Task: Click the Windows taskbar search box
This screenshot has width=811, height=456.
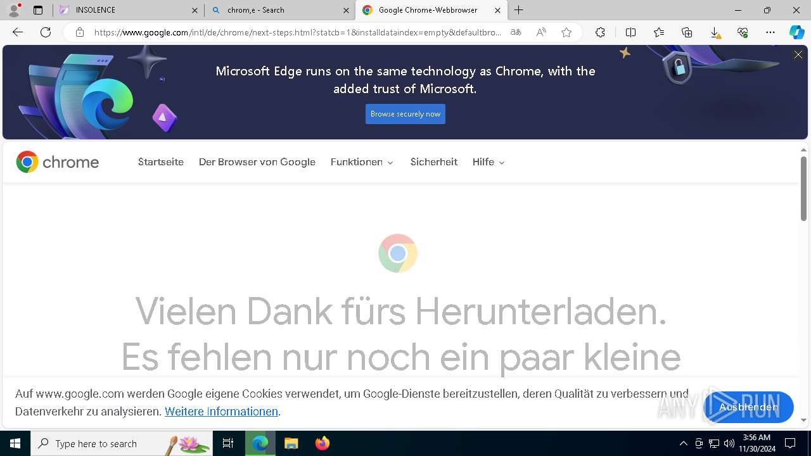Action: (x=122, y=443)
